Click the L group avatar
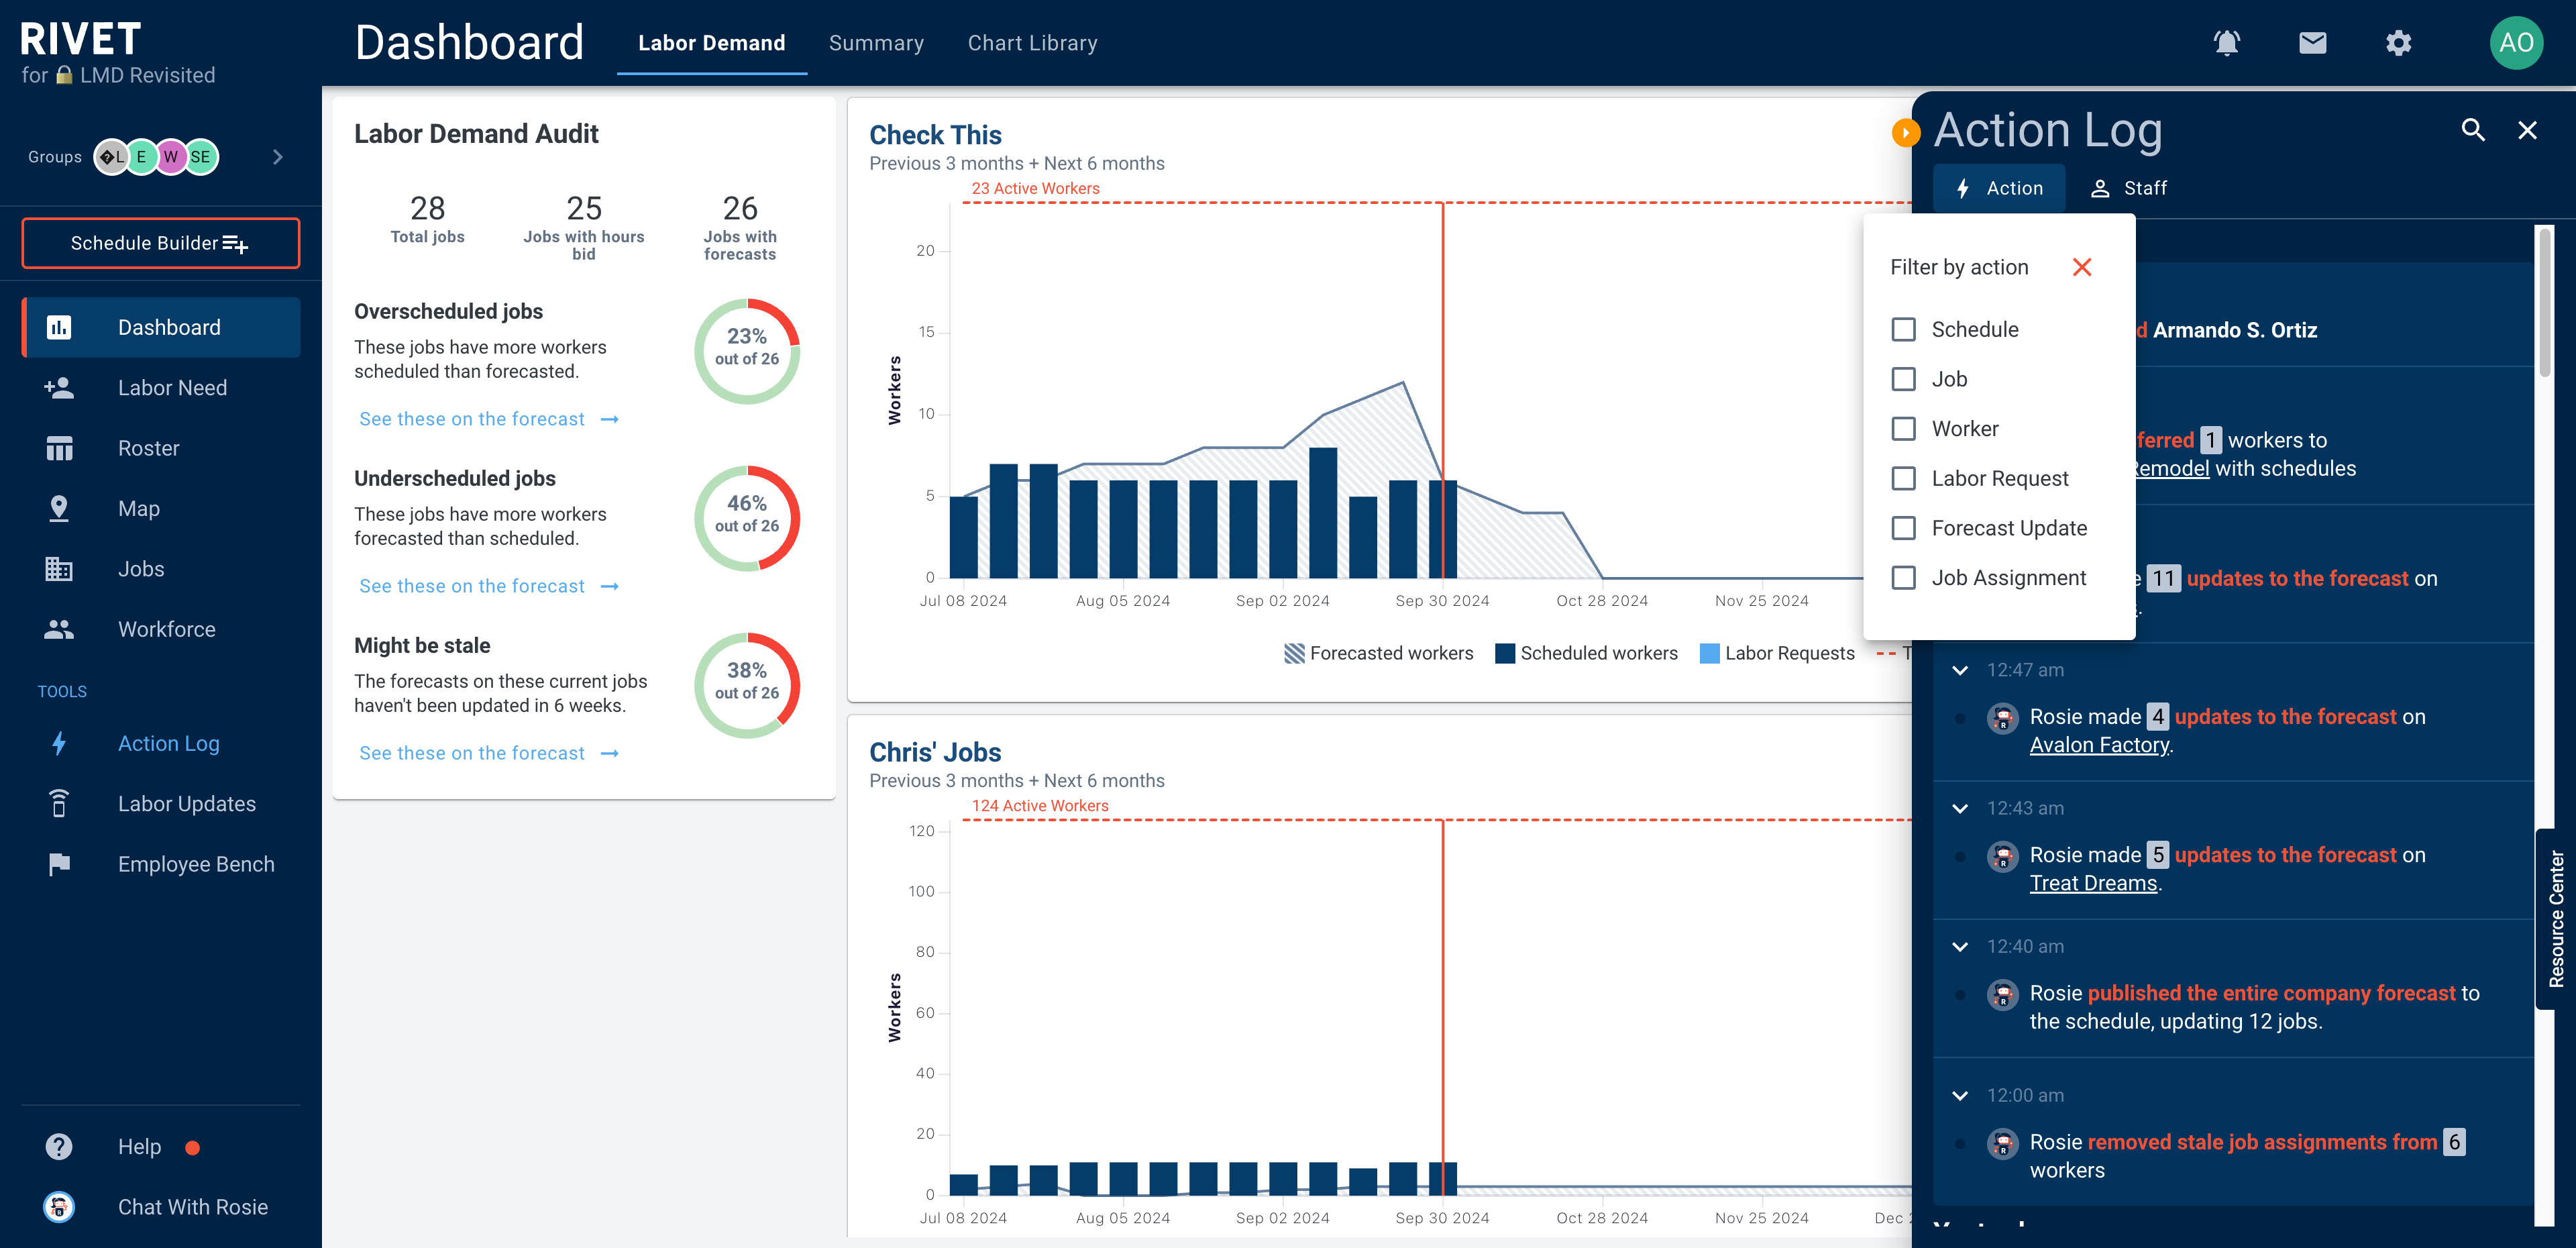Viewport: 2576px width, 1248px height. point(112,157)
